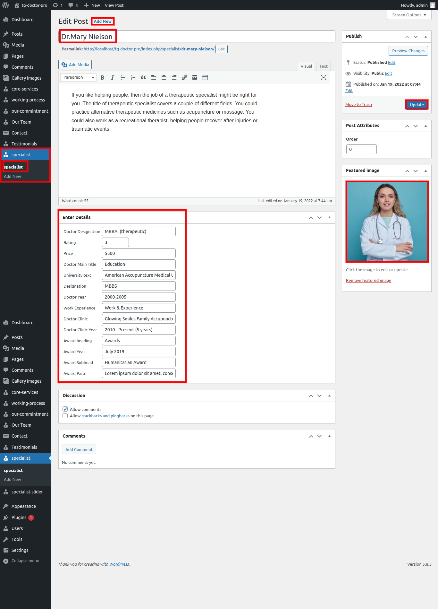Image resolution: width=438 pixels, height=609 pixels.
Task: Insert a blockquote using the toolbar
Action: pos(143,78)
